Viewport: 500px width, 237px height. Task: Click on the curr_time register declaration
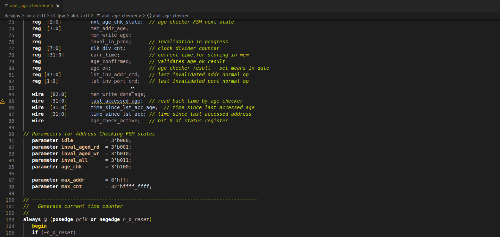tap(105, 55)
